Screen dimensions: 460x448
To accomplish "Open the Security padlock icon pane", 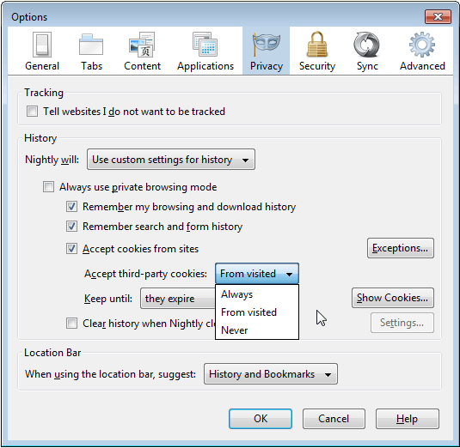I will [x=317, y=51].
